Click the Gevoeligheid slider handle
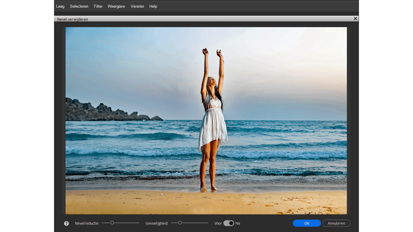Viewport: 413px width, 232px height. tap(179, 223)
